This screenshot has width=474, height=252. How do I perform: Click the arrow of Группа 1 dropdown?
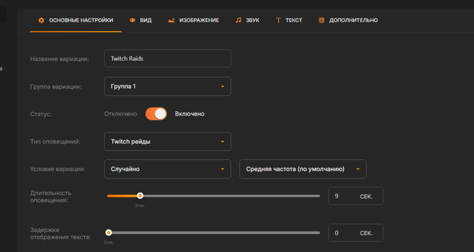click(223, 87)
